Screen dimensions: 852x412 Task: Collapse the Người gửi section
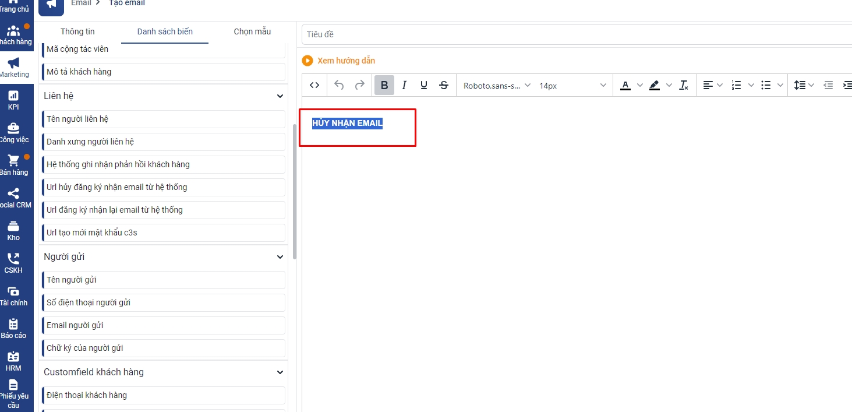coord(280,257)
